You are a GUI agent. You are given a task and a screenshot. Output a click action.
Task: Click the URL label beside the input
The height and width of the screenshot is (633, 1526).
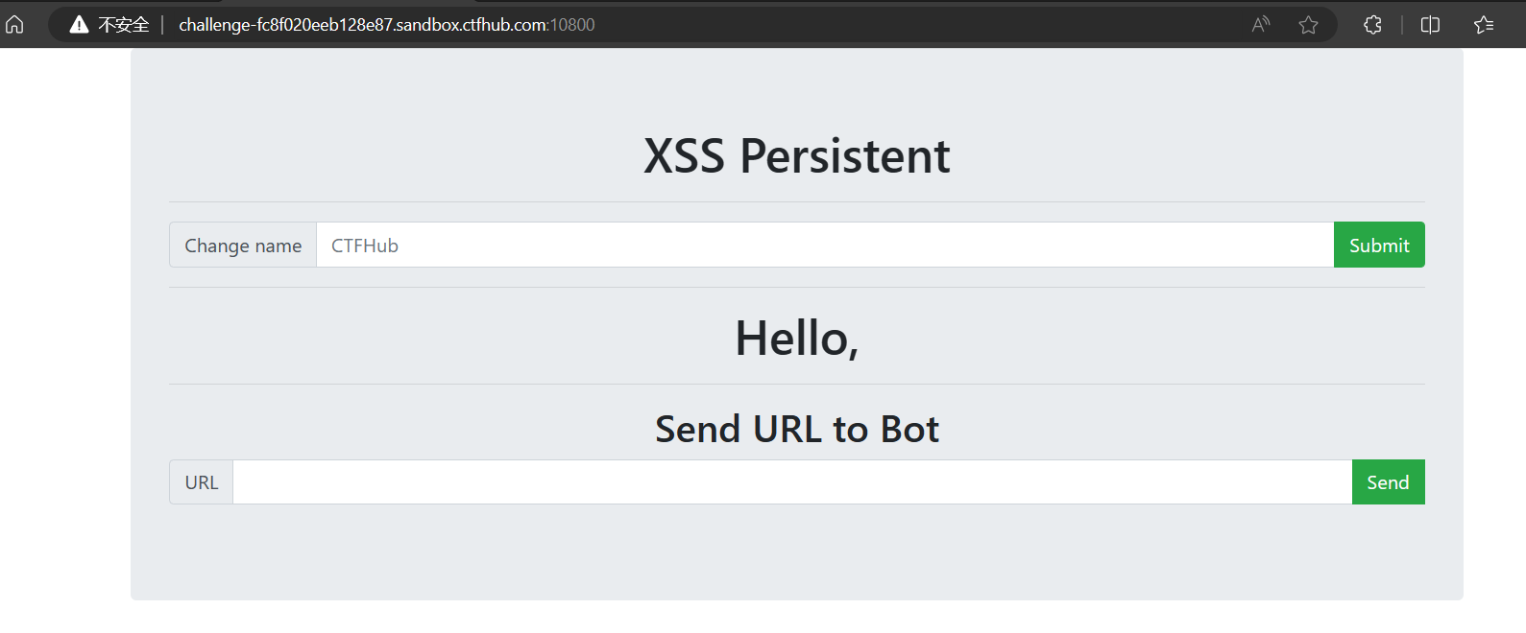coord(202,482)
